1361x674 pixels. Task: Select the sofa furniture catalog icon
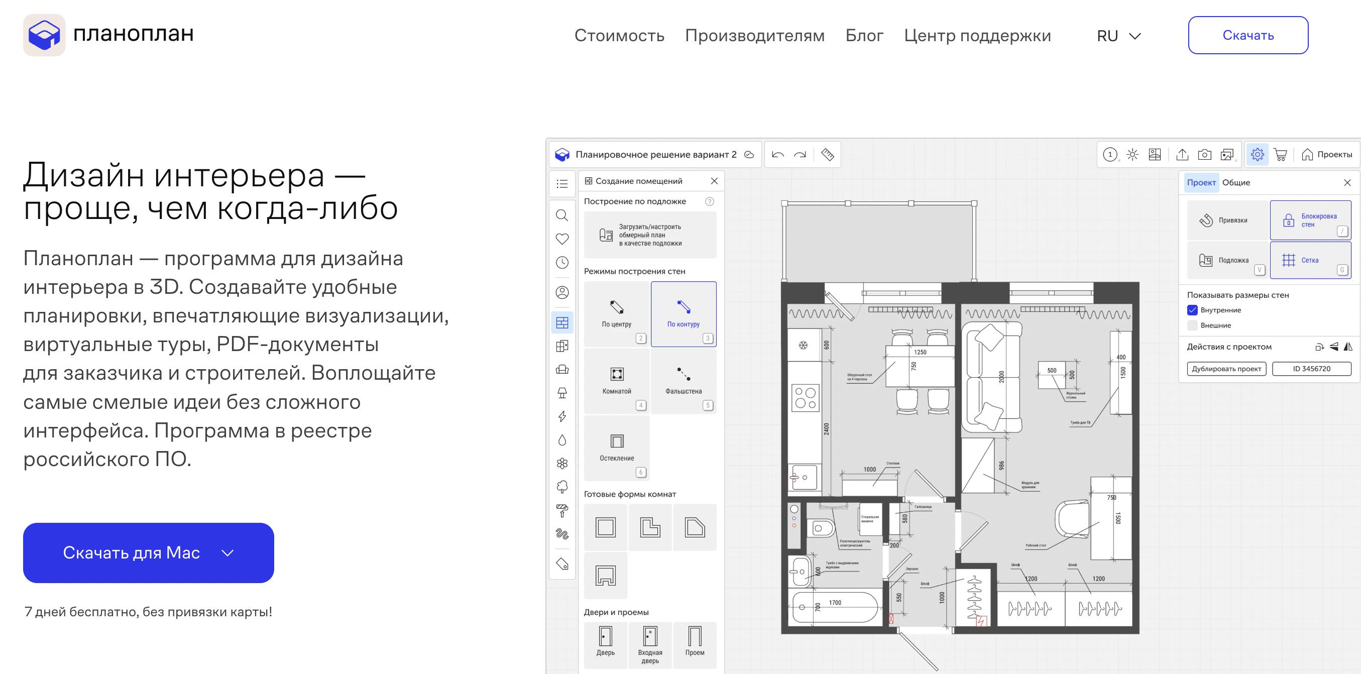coord(562,369)
